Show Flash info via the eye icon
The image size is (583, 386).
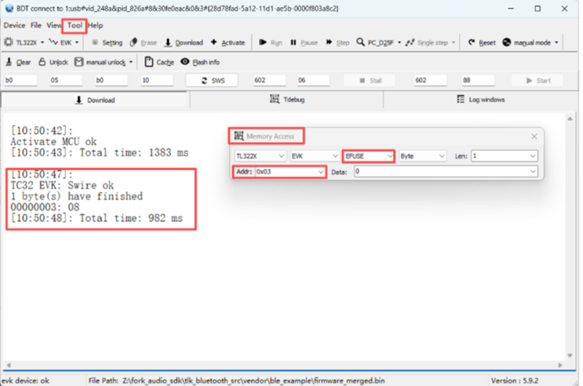185,61
